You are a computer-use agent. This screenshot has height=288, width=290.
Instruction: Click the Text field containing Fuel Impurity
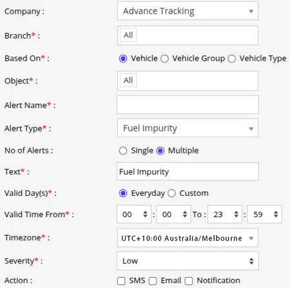[x=188, y=171]
